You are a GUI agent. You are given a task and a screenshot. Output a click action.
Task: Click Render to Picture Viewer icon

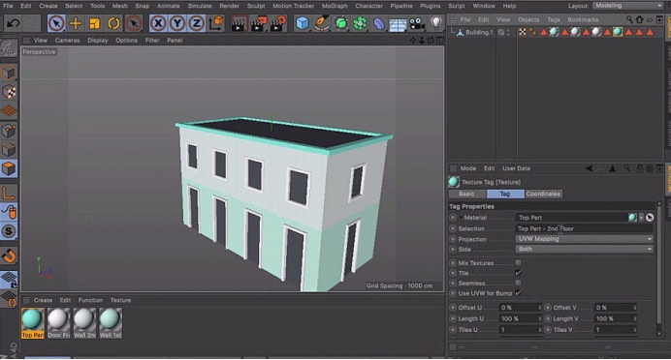click(x=259, y=23)
